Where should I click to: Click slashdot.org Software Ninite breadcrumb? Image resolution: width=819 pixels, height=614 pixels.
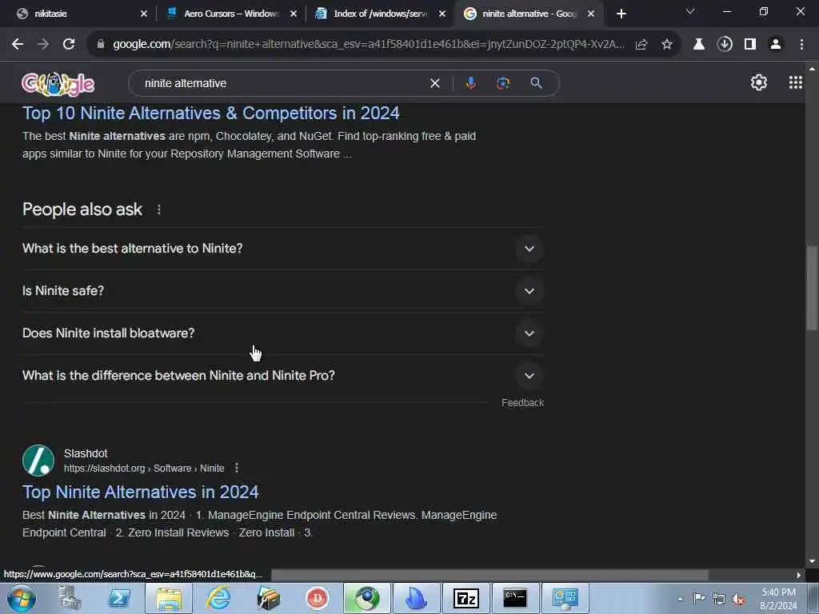tap(144, 468)
